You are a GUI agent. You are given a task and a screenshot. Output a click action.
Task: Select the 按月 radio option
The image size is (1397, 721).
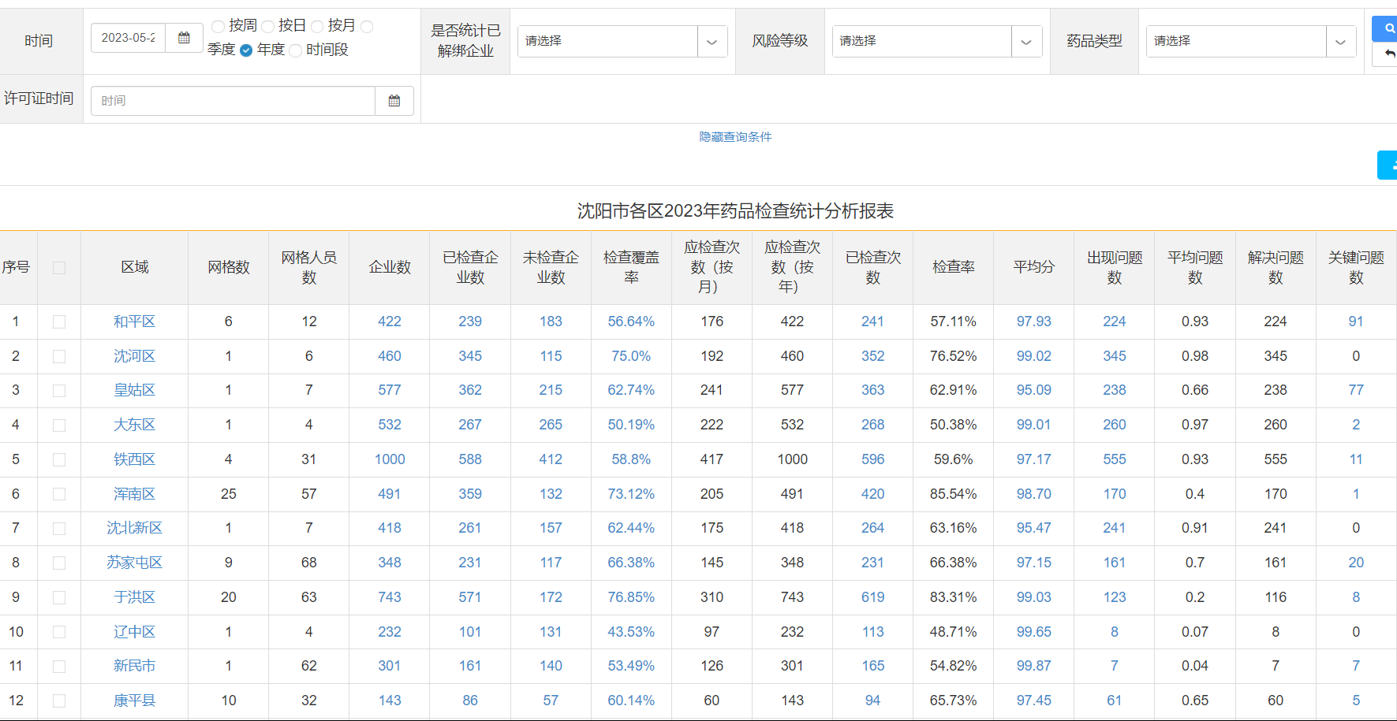click(x=317, y=27)
